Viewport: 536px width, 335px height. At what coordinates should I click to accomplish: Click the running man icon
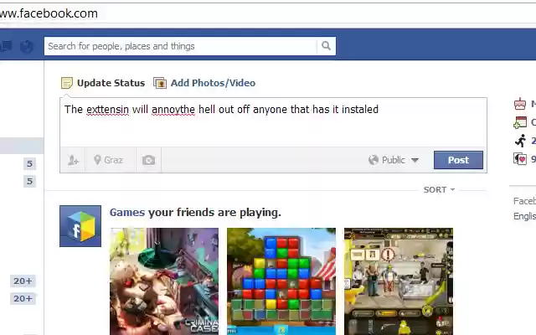point(520,141)
